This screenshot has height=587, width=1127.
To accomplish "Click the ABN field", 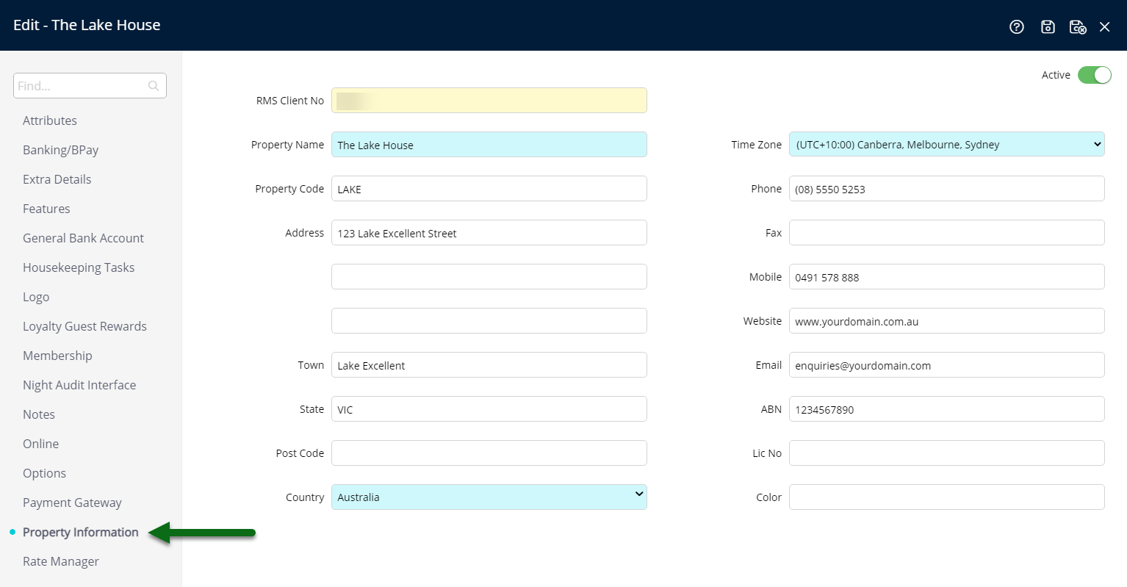I will point(946,409).
